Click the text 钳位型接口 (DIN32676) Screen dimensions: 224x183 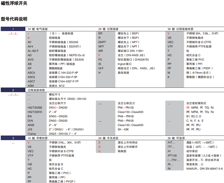133,60
